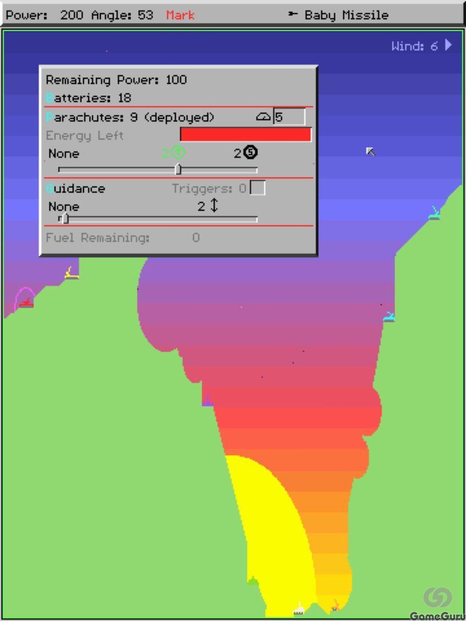This screenshot has width=466, height=621.
Task: Click the Remaining Power: 100 text
Action: click(116, 80)
